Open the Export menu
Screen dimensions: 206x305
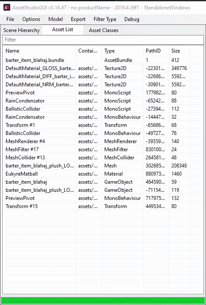pyautogui.click(x=78, y=19)
